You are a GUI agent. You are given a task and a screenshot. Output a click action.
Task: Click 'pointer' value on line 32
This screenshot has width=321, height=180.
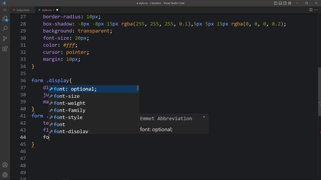(x=76, y=52)
